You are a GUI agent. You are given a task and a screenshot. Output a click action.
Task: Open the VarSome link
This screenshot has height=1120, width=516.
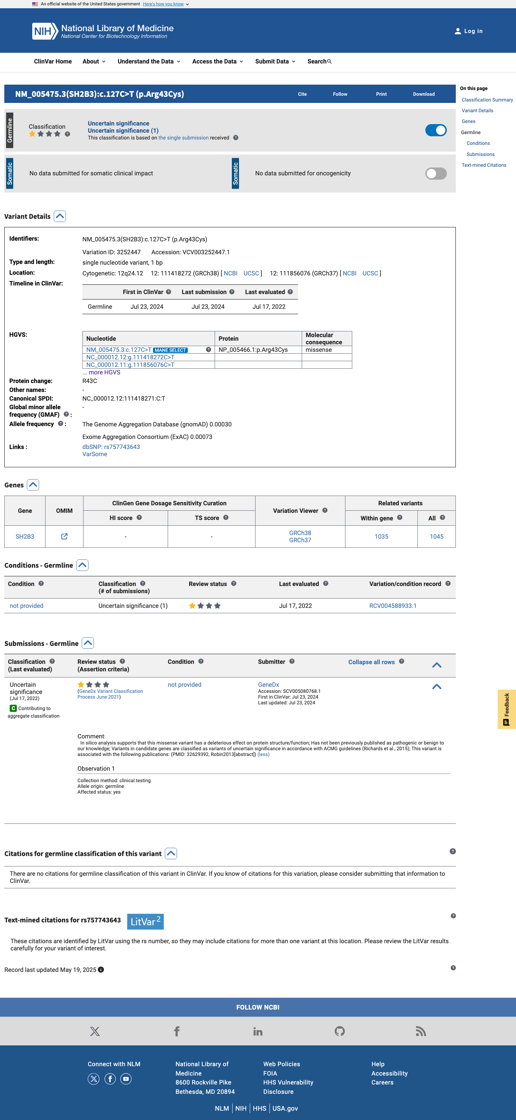point(95,454)
